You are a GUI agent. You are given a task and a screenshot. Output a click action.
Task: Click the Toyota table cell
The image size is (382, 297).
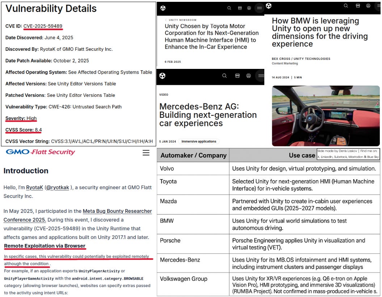(193, 185)
